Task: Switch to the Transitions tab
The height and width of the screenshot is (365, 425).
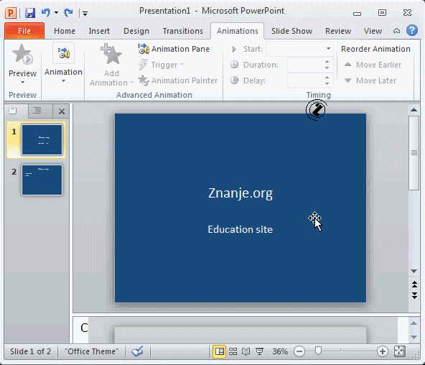Action: pyautogui.click(x=182, y=31)
